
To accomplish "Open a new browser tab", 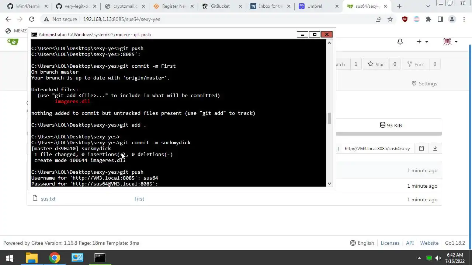I will tap(399, 6).
